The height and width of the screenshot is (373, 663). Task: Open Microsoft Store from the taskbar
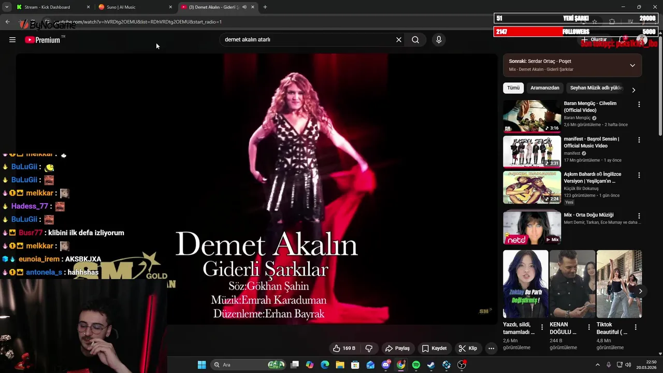click(355, 365)
